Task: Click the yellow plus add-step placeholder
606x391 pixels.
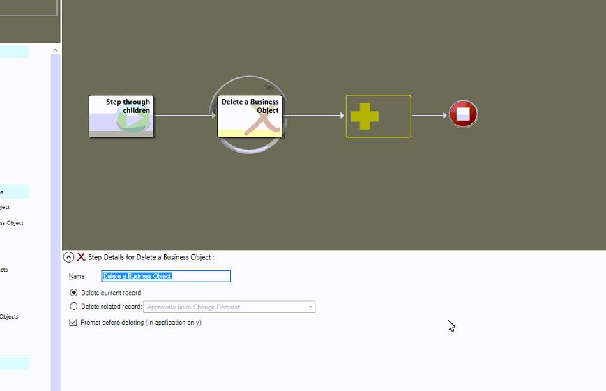Action: pos(378,116)
